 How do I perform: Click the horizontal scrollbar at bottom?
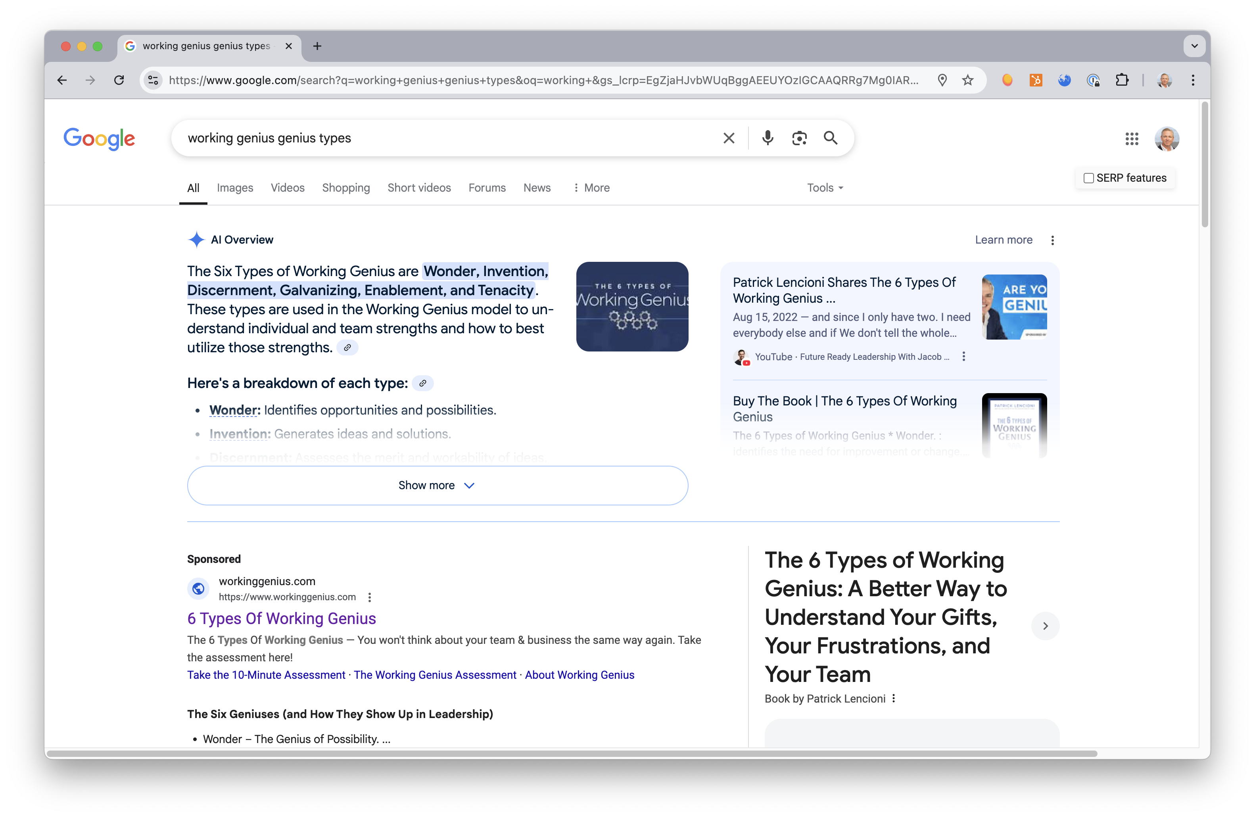[572, 754]
